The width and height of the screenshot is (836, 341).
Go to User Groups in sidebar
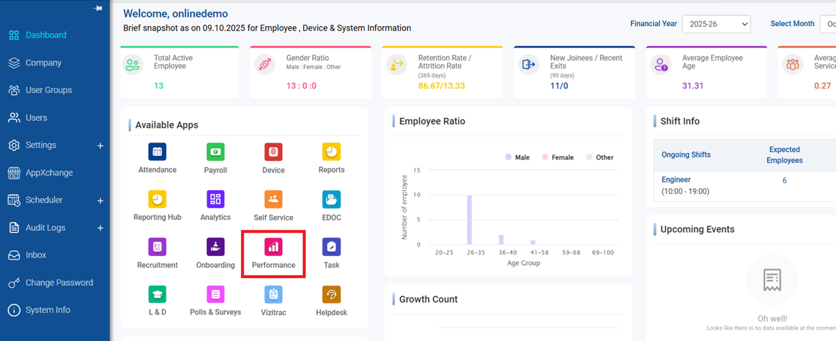[48, 90]
